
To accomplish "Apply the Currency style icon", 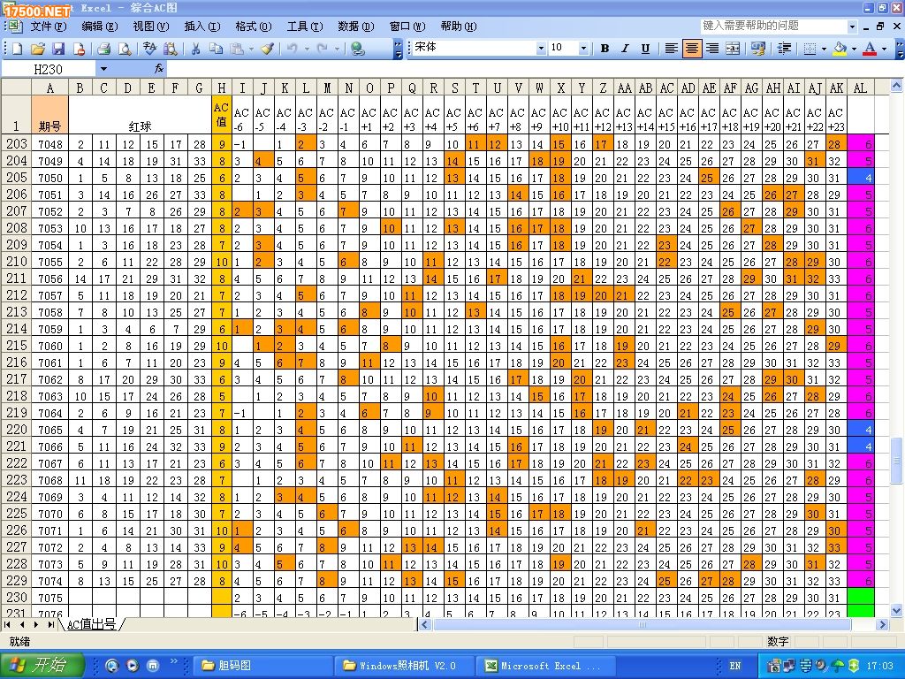I will [757, 49].
